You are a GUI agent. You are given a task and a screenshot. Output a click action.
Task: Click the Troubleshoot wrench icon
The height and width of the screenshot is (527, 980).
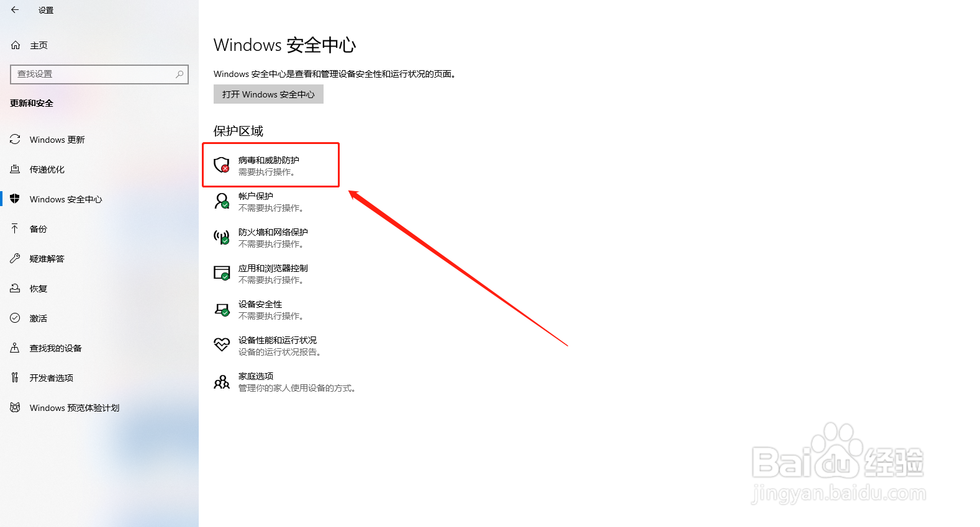point(15,258)
